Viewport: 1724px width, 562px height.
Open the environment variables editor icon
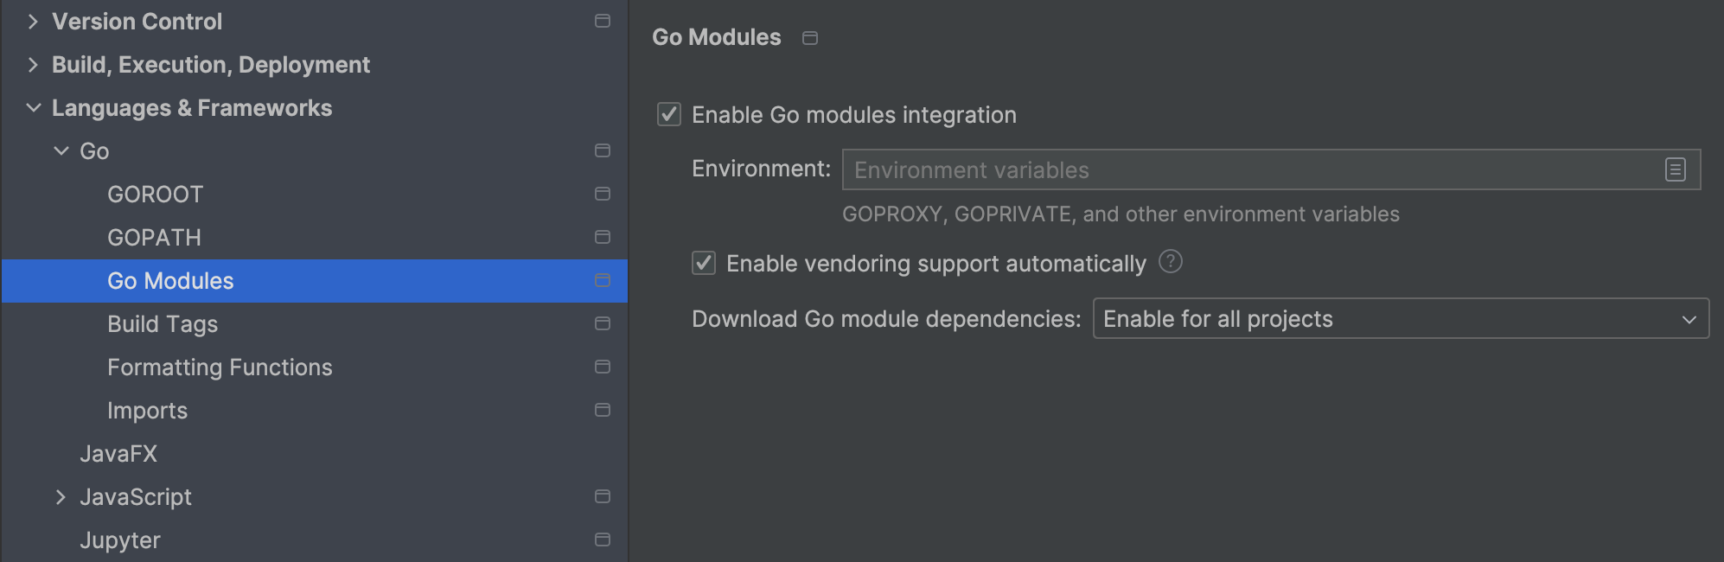click(1676, 169)
